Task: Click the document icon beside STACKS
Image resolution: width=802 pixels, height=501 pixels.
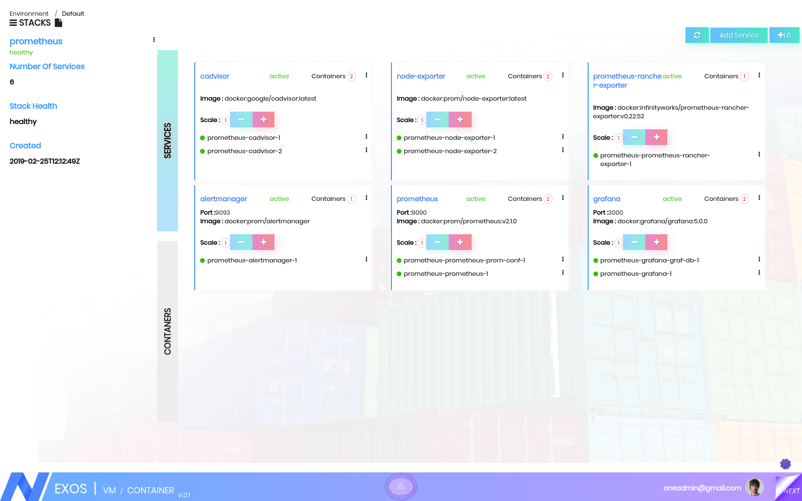Action: click(58, 23)
